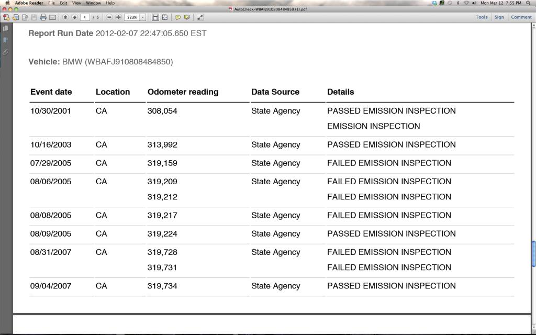Click the odometer reading 319,212
Image resolution: width=536 pixels, height=335 pixels.
click(x=162, y=197)
